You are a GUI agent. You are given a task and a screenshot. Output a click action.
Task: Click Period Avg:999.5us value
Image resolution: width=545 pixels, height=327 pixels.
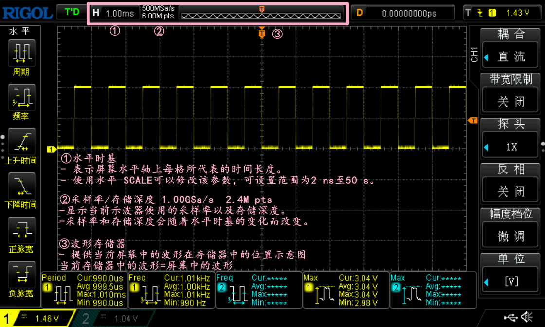pos(100,287)
